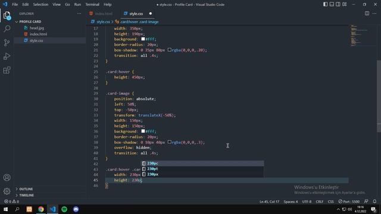The image size is (381, 214).
Task: Open Discord from the taskbar
Action: tap(76, 209)
